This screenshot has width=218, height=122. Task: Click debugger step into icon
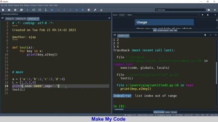pyautogui.click(x=64, y=10)
